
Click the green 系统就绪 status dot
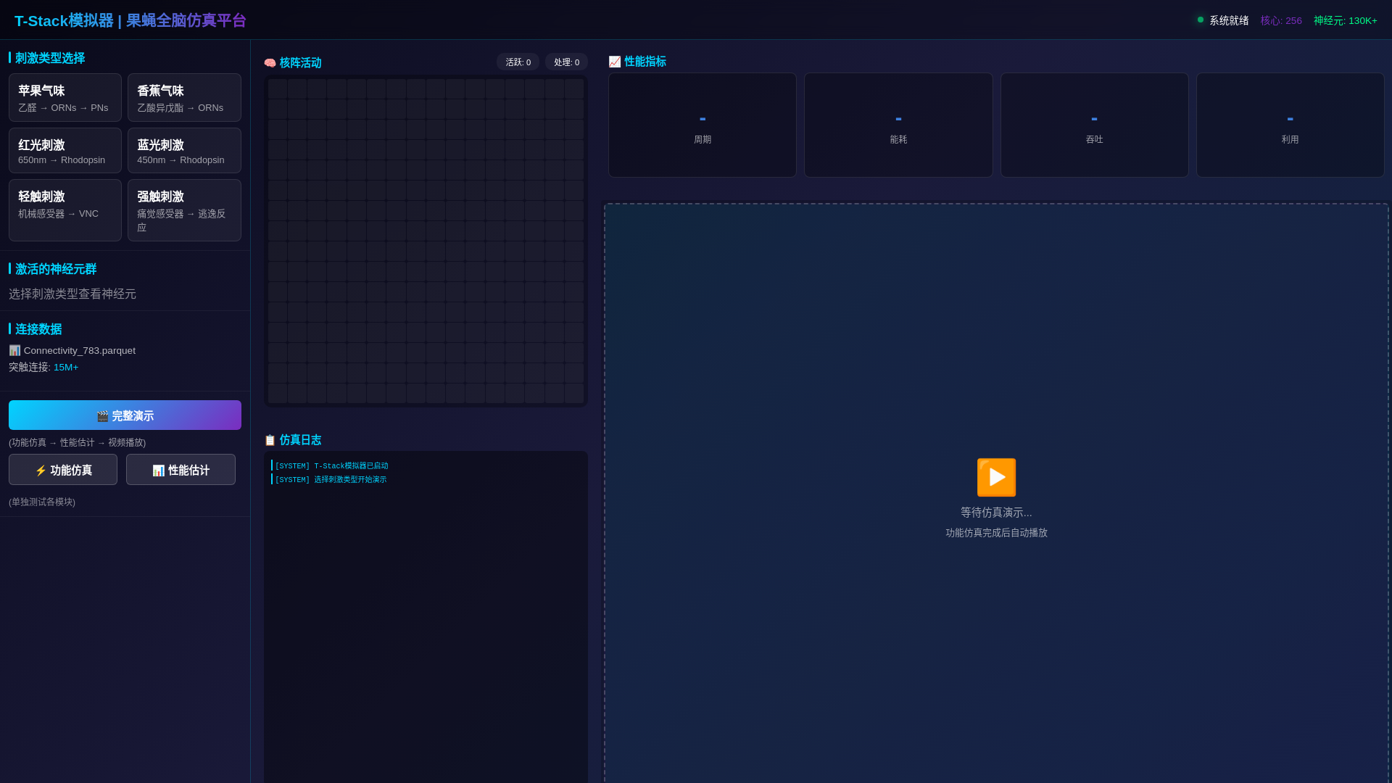click(1201, 20)
